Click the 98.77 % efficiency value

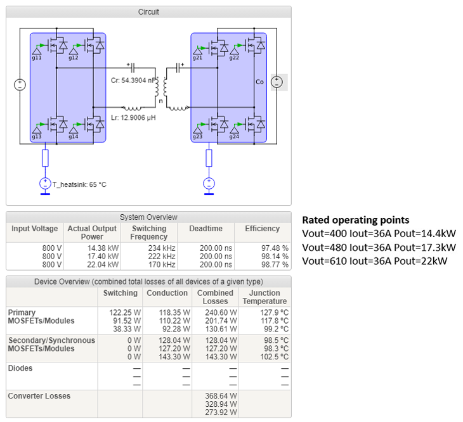275,264
